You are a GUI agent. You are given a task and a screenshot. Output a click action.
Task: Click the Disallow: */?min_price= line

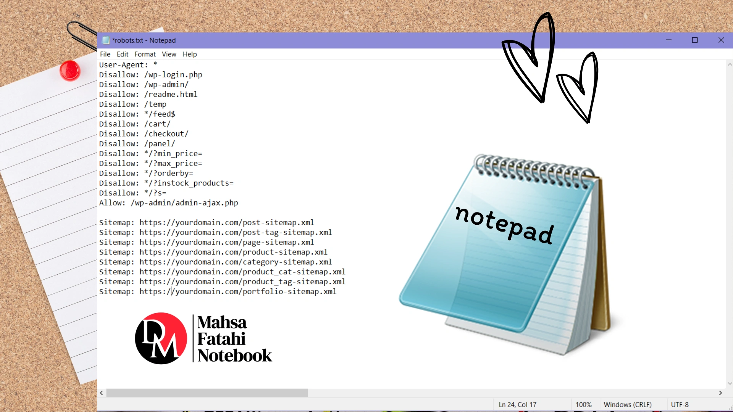pos(151,154)
